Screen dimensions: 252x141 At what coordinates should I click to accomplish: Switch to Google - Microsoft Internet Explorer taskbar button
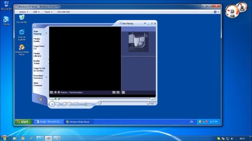49,122
